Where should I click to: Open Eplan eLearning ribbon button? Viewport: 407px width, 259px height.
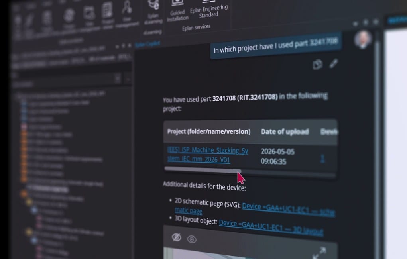(x=153, y=12)
